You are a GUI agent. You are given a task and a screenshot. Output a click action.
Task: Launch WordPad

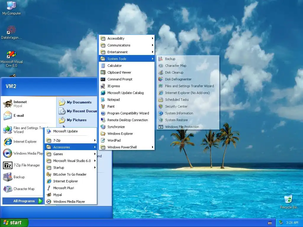[x=127, y=140]
